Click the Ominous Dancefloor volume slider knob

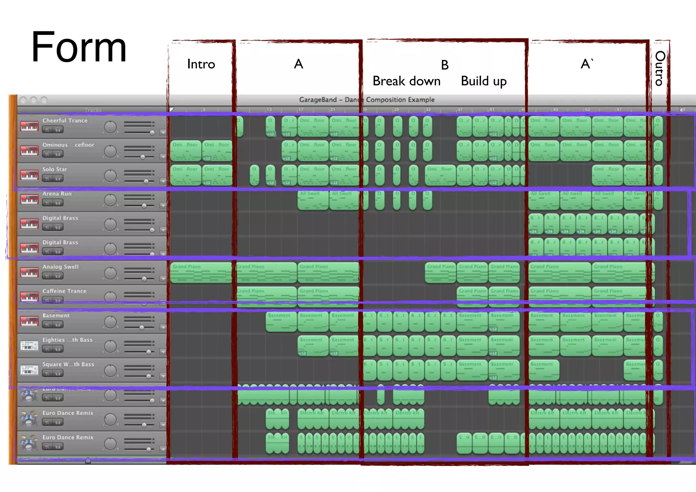pyautogui.click(x=143, y=157)
